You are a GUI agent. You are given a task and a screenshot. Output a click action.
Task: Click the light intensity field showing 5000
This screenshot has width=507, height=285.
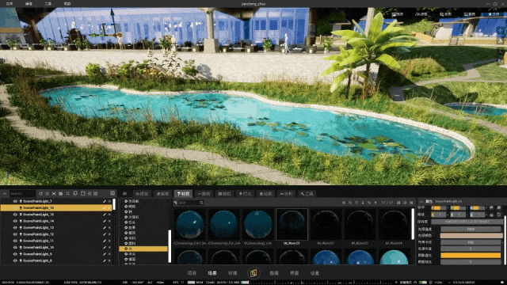tap(471, 229)
